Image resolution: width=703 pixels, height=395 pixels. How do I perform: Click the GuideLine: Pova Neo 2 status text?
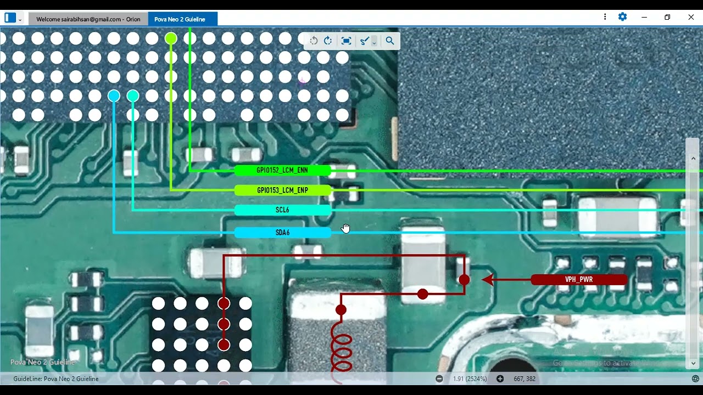[x=56, y=379]
